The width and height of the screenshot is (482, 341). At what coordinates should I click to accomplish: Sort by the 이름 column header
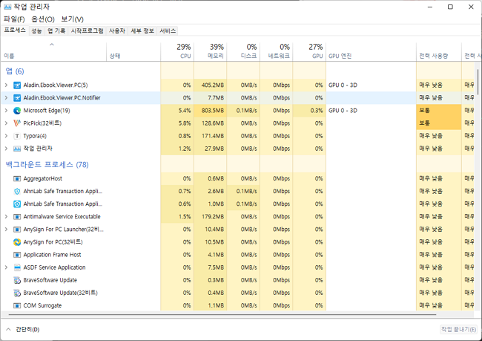click(54, 51)
